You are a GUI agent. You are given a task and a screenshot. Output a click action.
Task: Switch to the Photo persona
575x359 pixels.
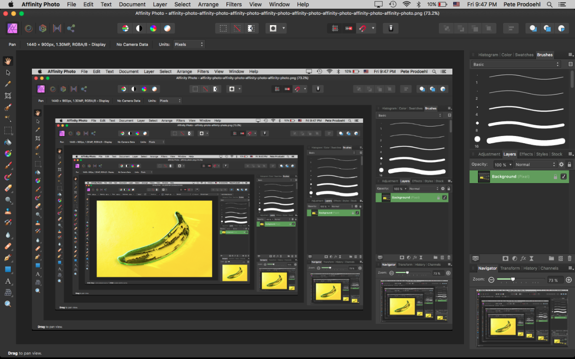click(12, 28)
